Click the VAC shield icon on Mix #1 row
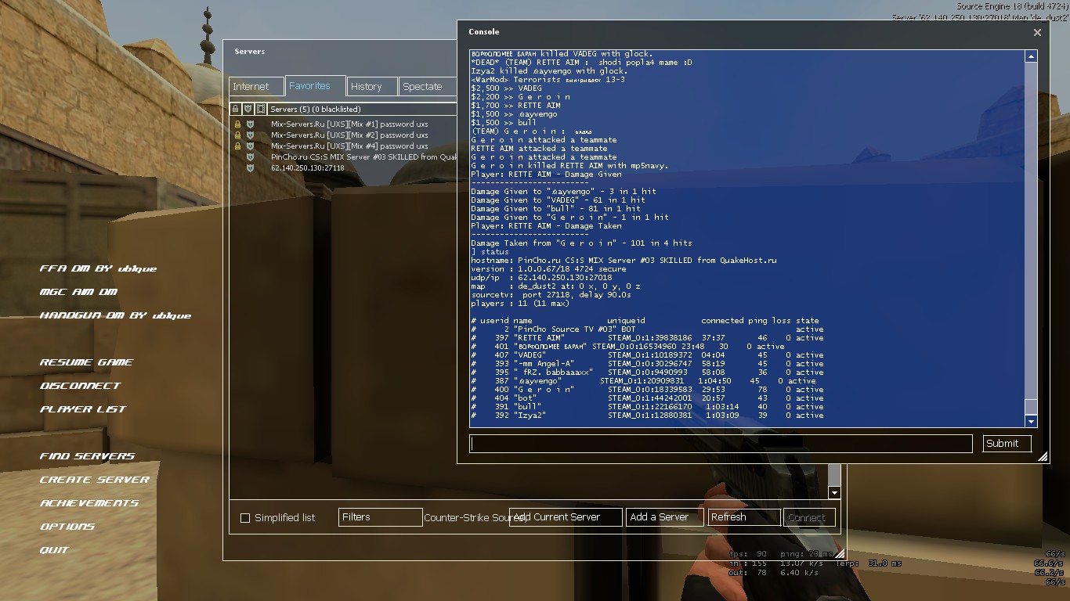 [250, 124]
